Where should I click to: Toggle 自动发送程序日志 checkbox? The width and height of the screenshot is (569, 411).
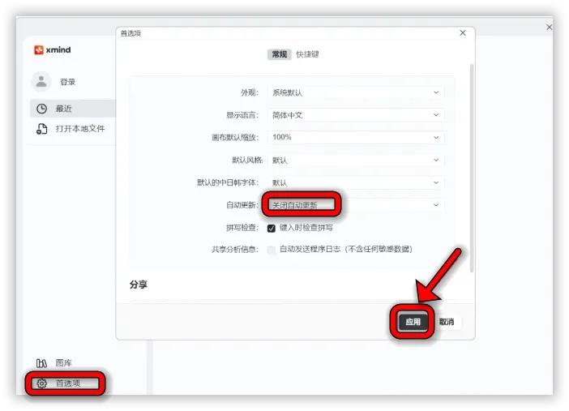[272, 250]
